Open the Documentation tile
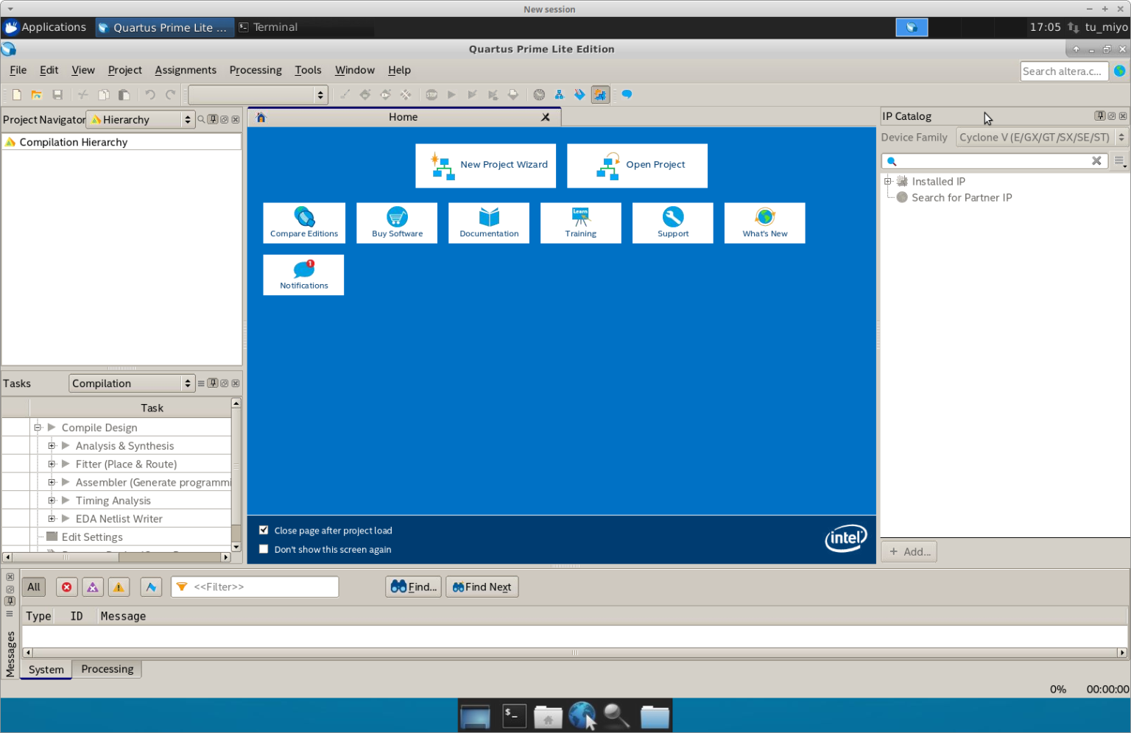The height and width of the screenshot is (733, 1131). (x=488, y=223)
